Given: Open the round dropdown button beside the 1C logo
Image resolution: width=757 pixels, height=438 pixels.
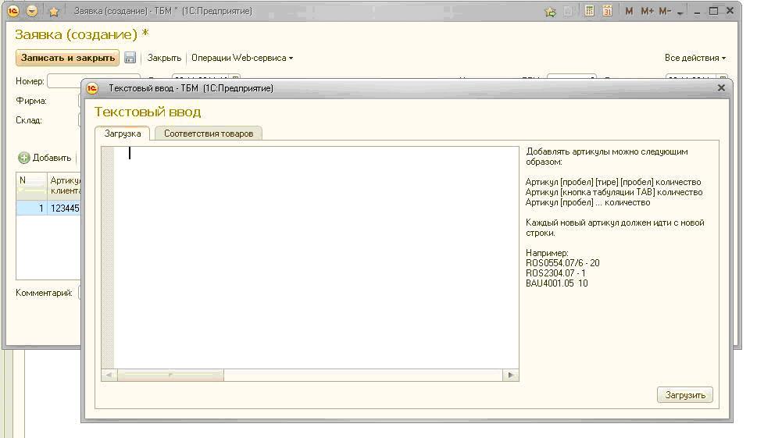Looking at the screenshot, I should click(x=32, y=11).
